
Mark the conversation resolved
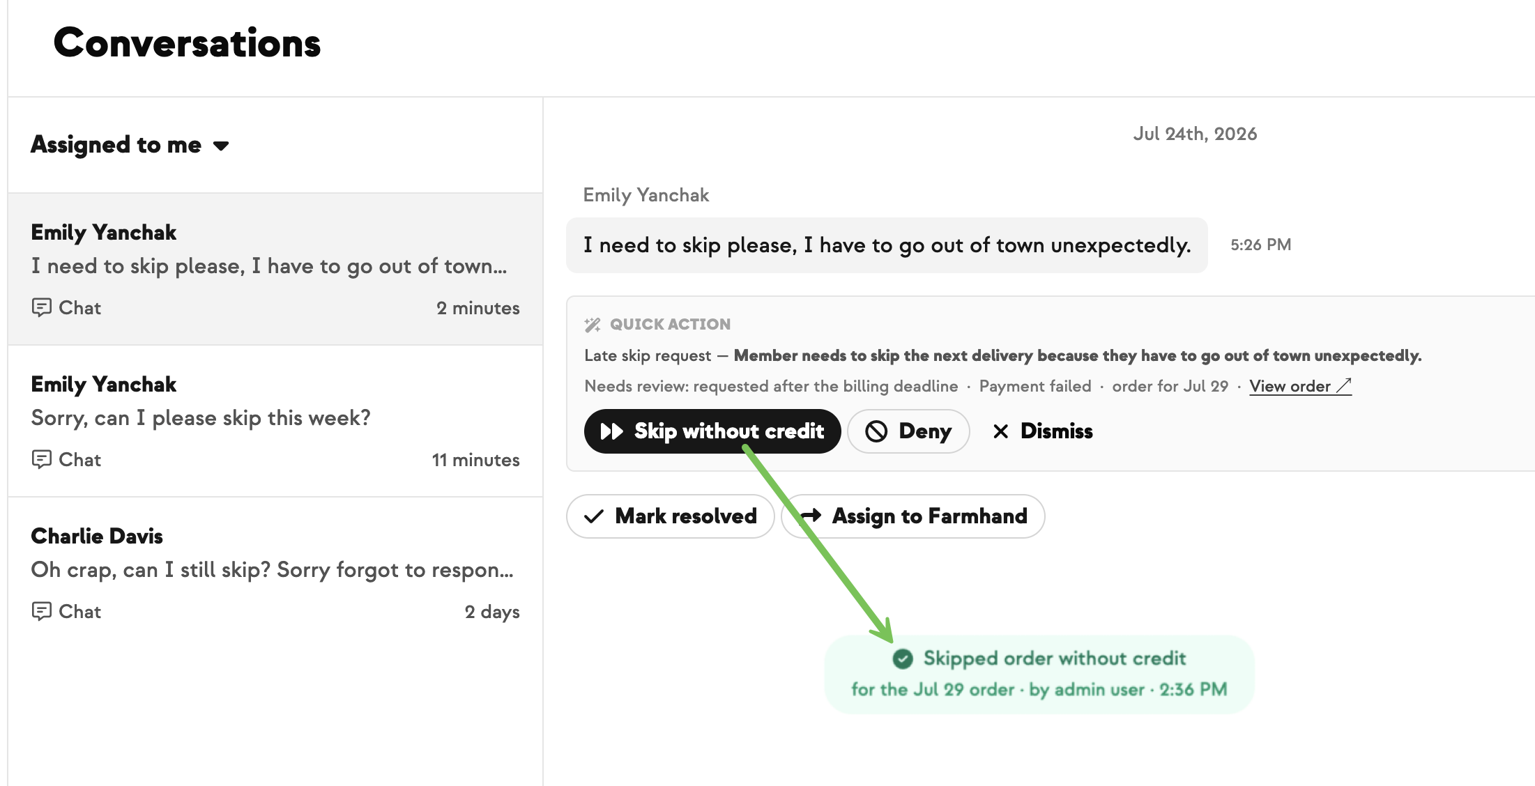click(x=671, y=516)
